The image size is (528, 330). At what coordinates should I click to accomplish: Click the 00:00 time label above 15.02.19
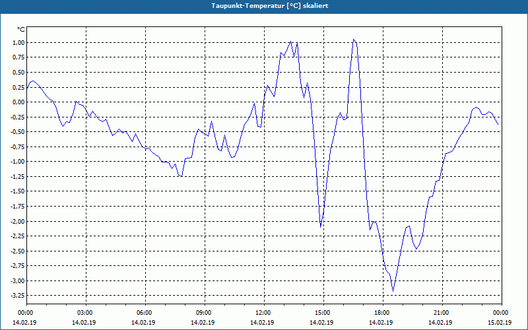500,313
